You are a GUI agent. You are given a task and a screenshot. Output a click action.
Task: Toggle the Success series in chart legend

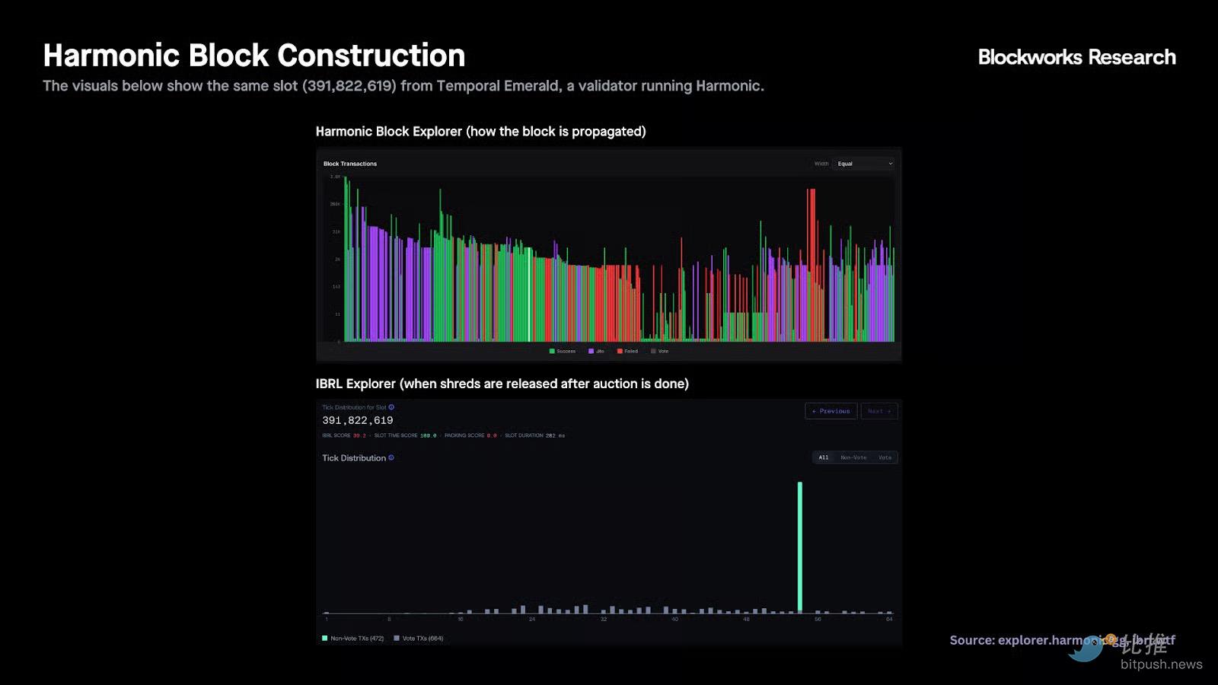(563, 351)
